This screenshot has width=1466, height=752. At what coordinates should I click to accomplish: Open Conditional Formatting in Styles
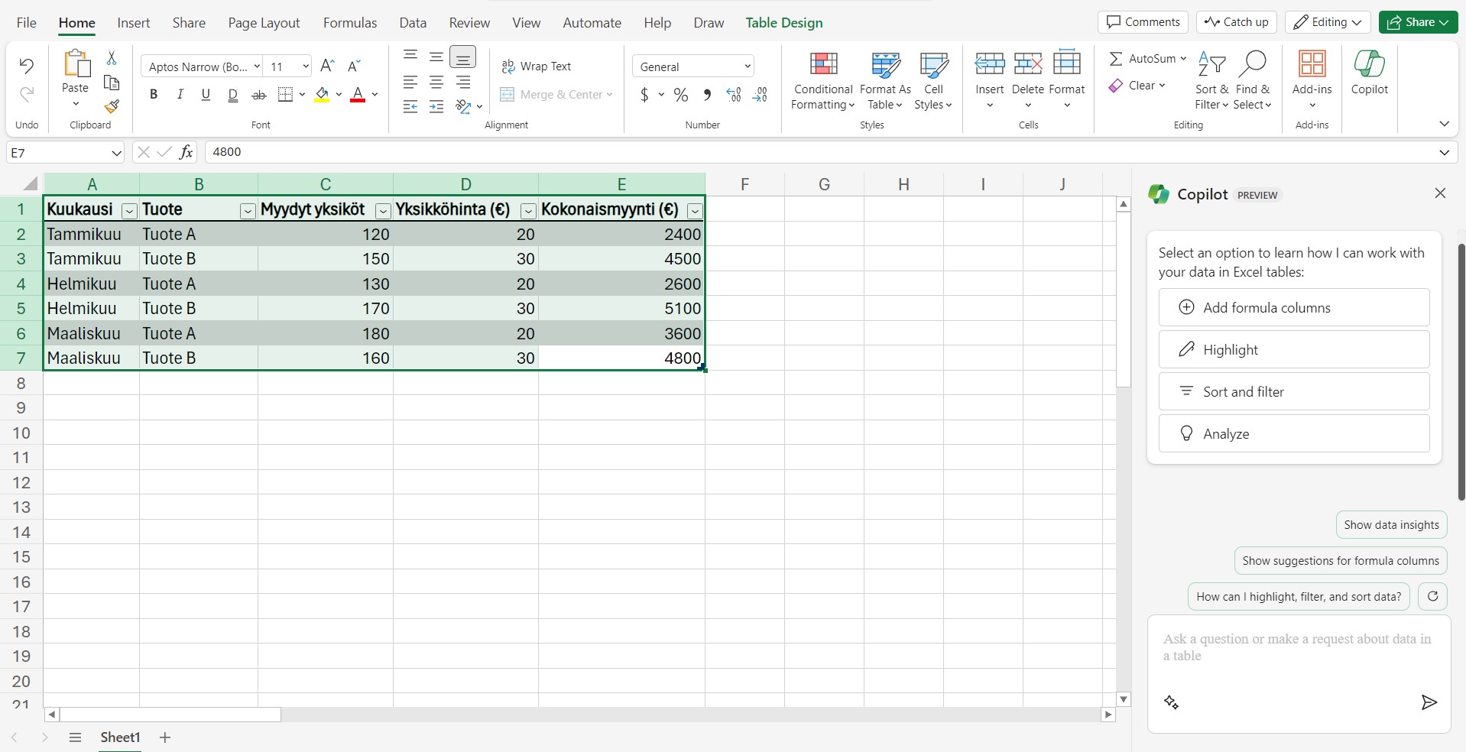point(822,81)
